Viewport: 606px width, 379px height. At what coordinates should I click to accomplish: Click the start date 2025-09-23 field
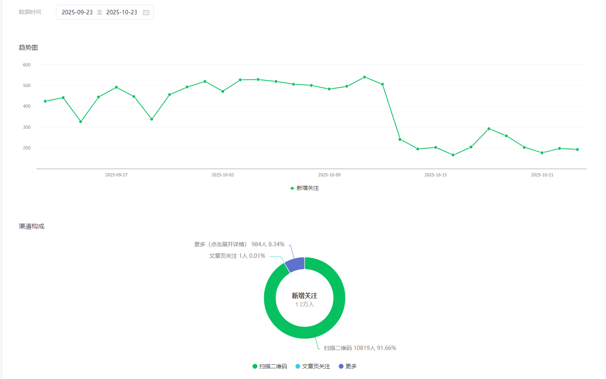pyautogui.click(x=77, y=12)
